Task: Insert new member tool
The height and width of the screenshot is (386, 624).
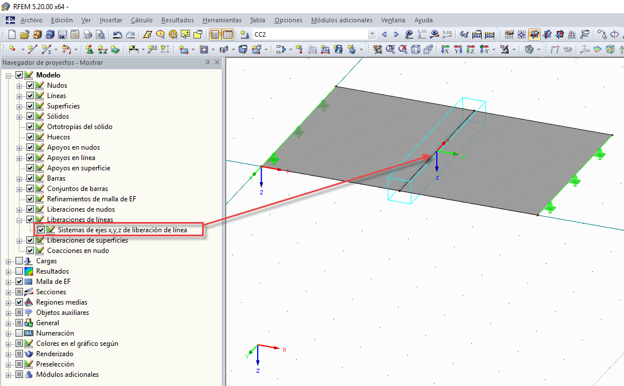Action: click(47, 49)
